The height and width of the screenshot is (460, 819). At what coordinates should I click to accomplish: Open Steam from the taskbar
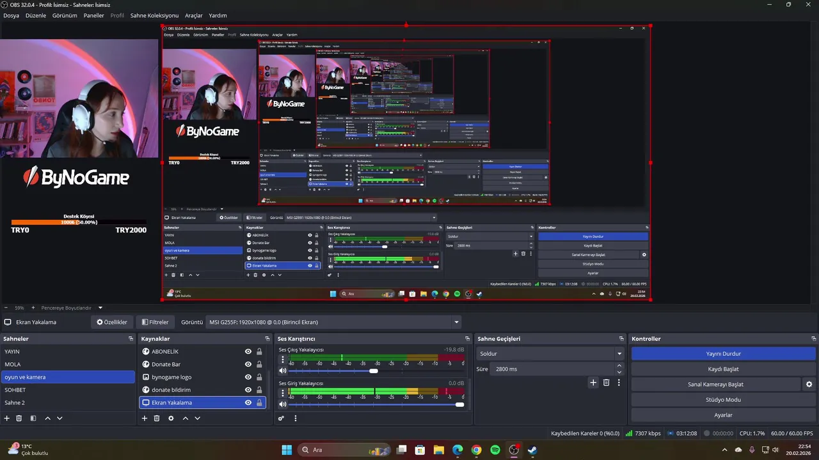point(532,450)
